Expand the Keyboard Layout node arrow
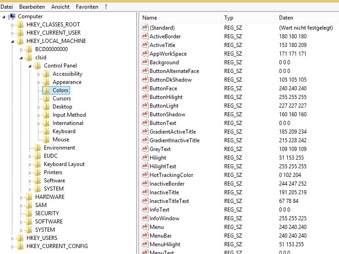339x254 pixels. (x=30, y=165)
